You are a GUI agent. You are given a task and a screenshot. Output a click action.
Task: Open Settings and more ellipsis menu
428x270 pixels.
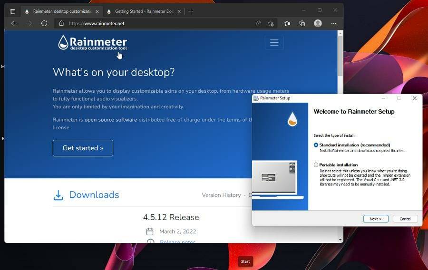click(x=333, y=23)
